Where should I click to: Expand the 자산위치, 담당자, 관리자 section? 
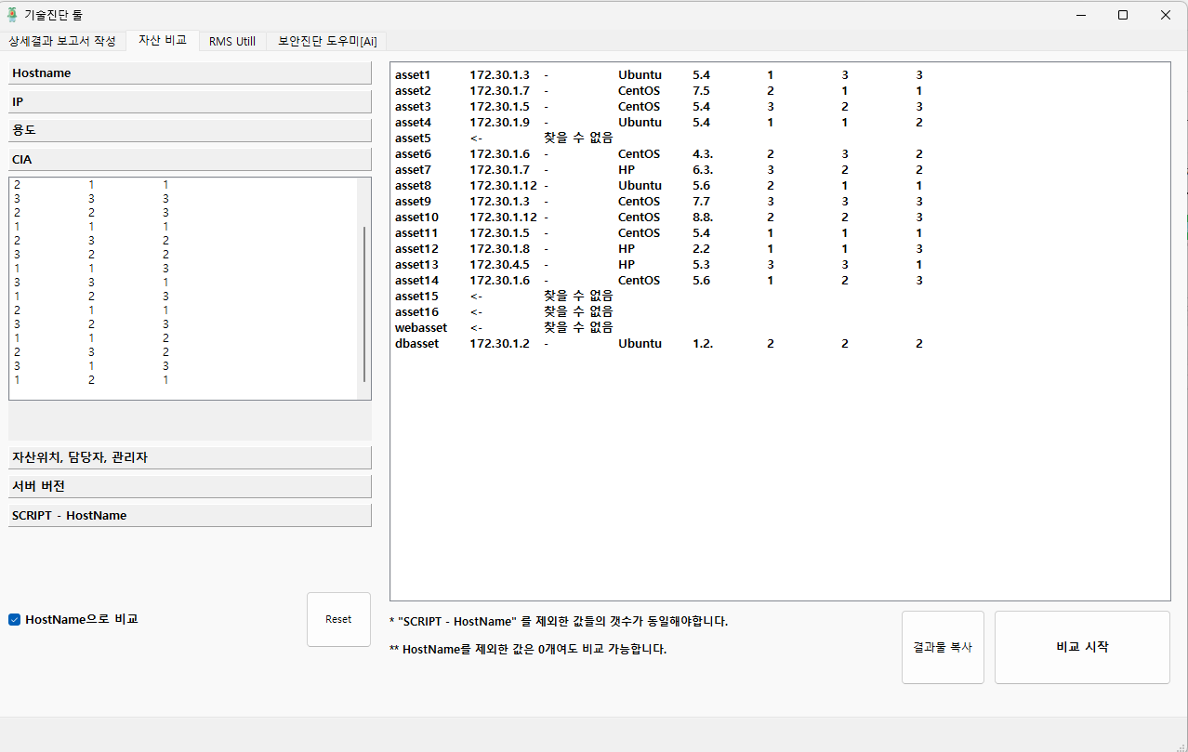click(190, 457)
